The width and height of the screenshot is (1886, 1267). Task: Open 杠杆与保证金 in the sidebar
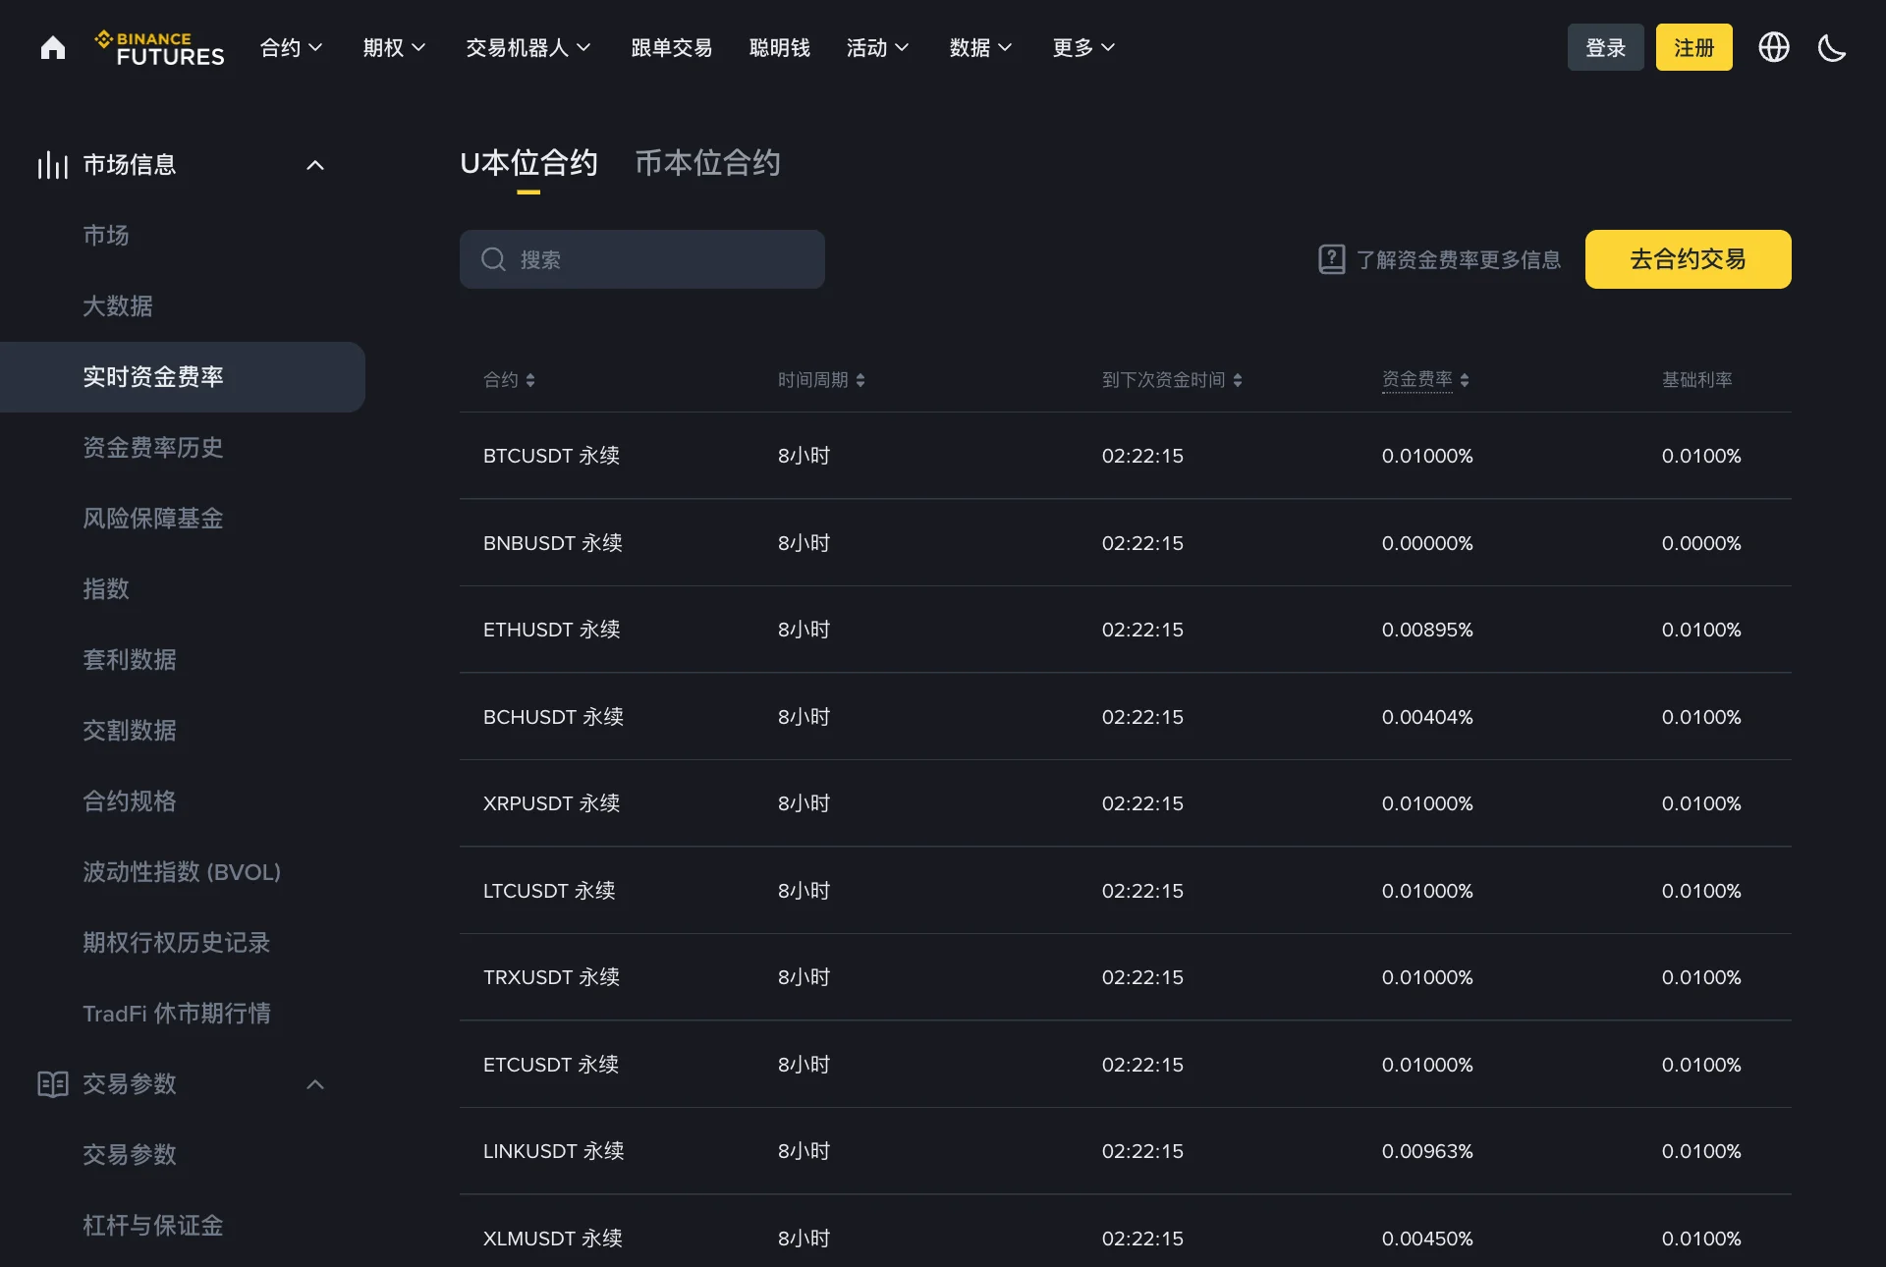(x=153, y=1226)
